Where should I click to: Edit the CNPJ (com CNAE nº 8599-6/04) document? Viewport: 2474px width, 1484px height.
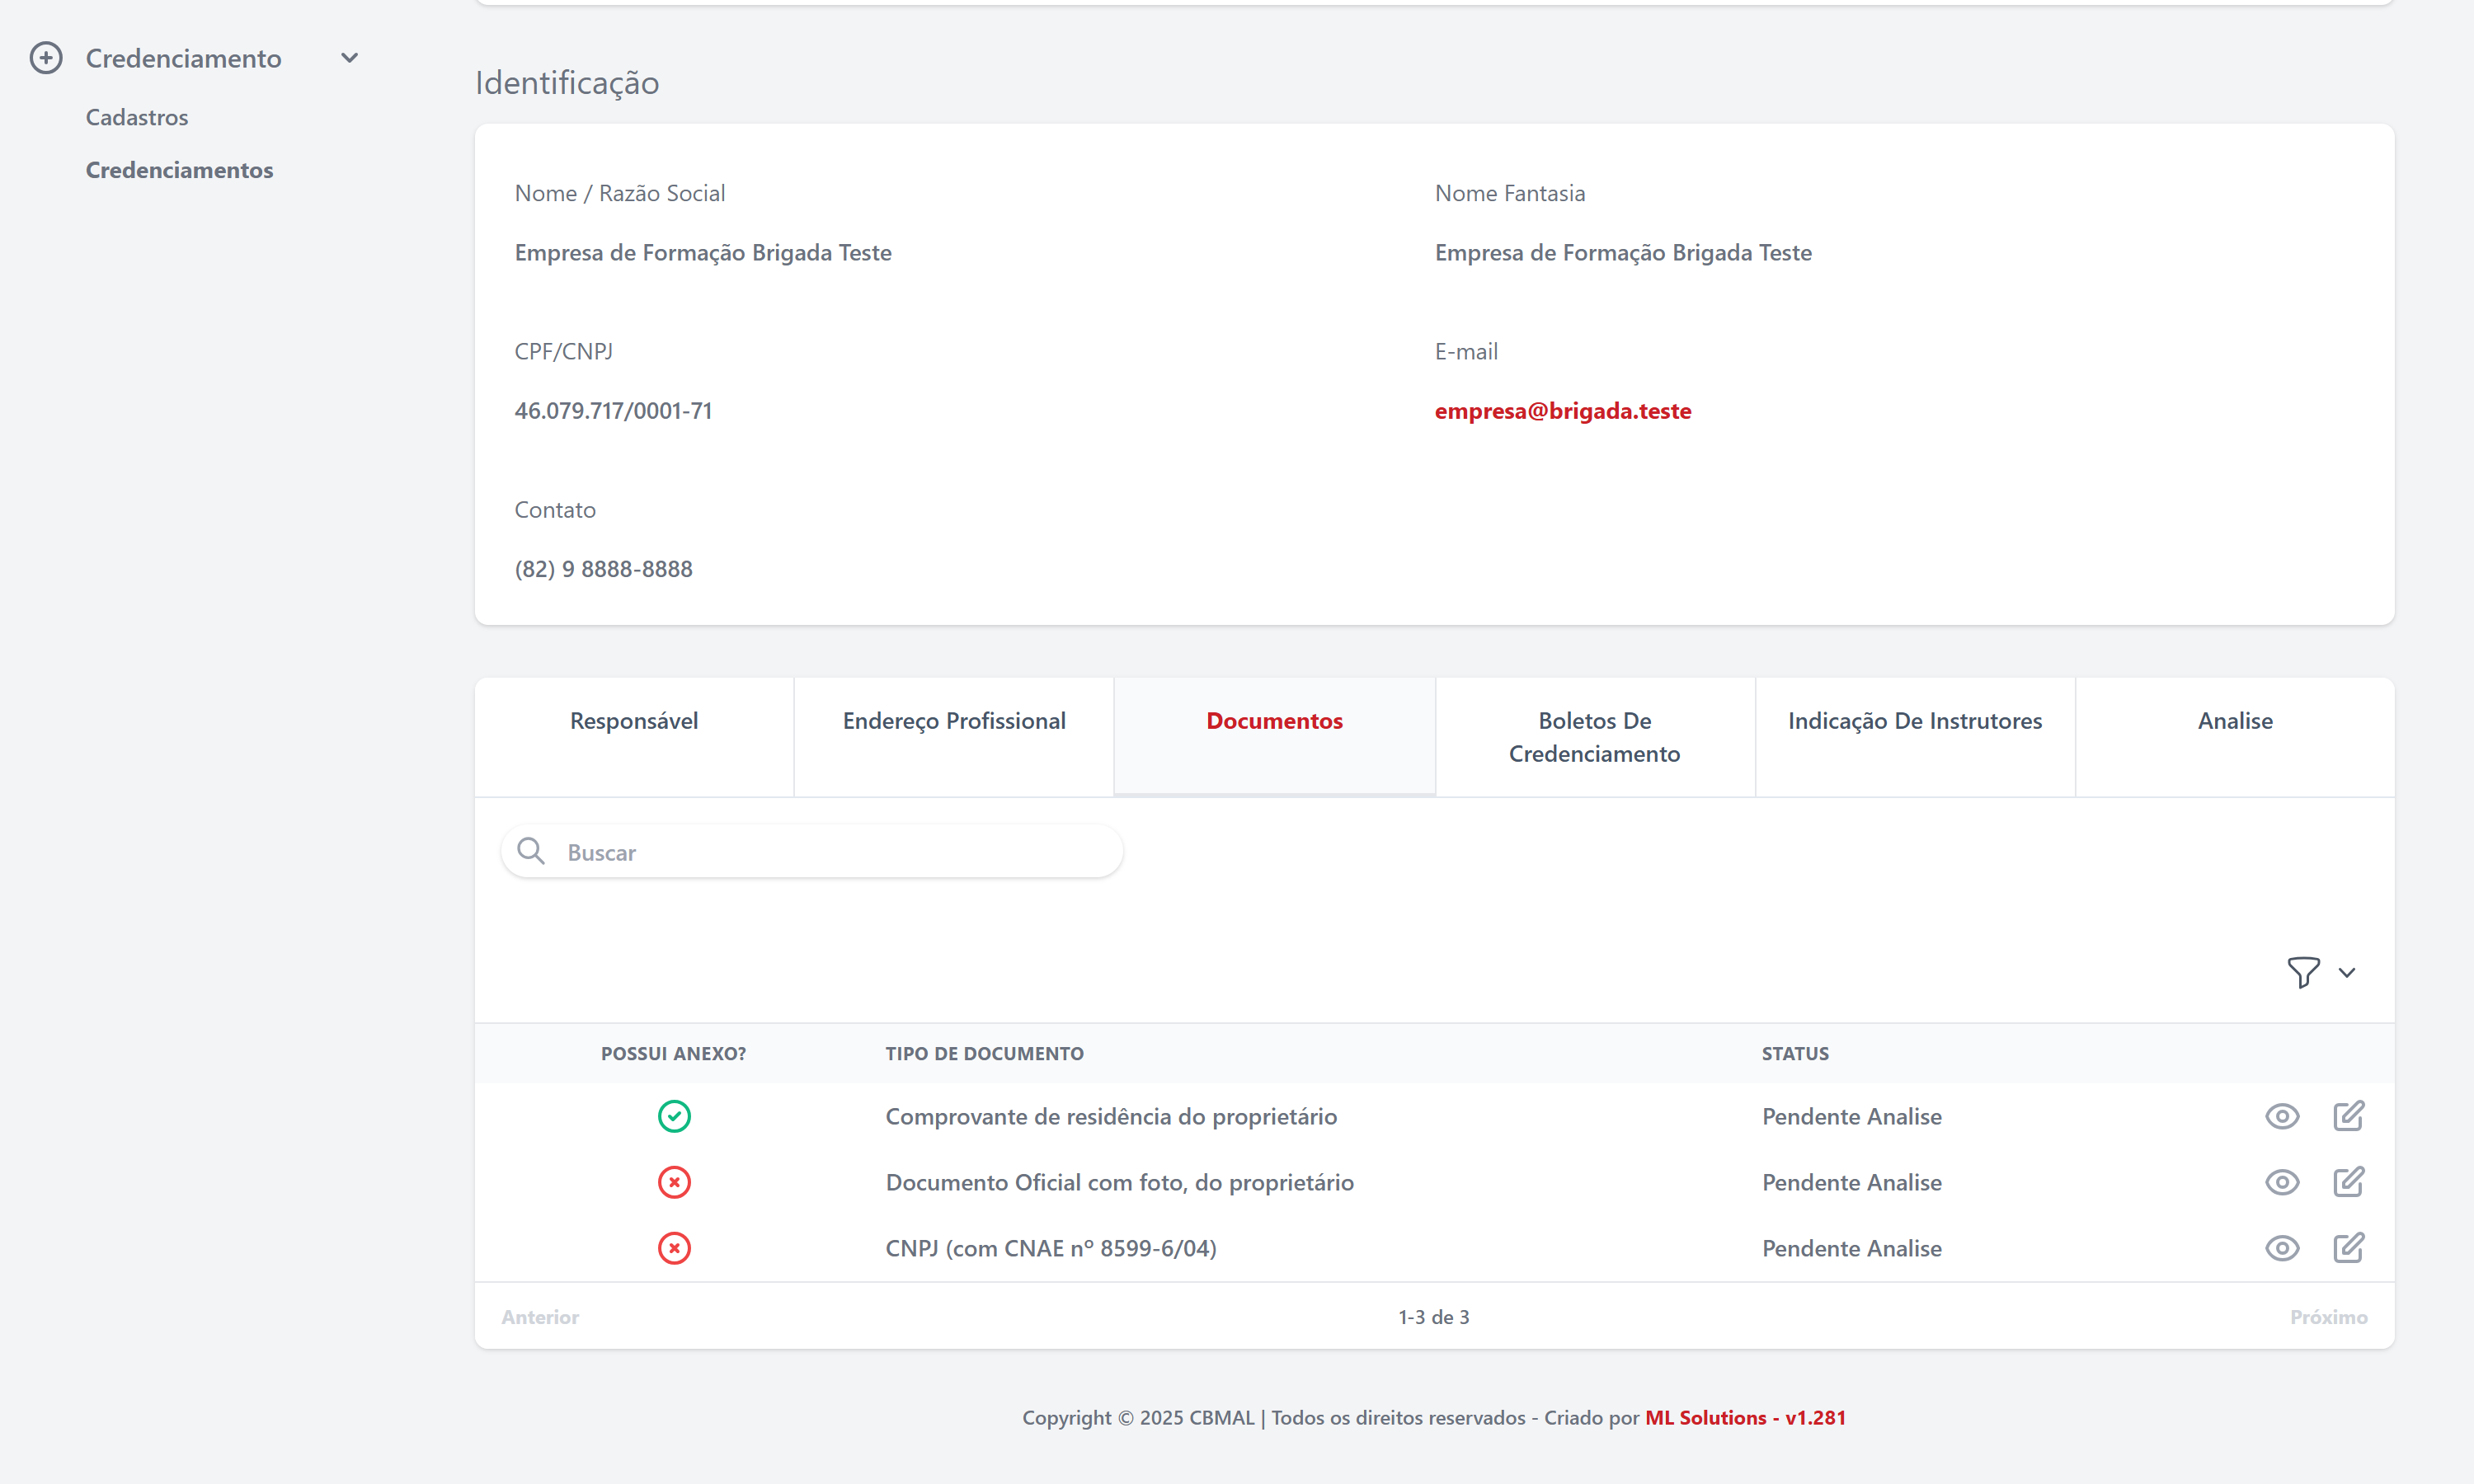pyautogui.click(x=2349, y=1247)
